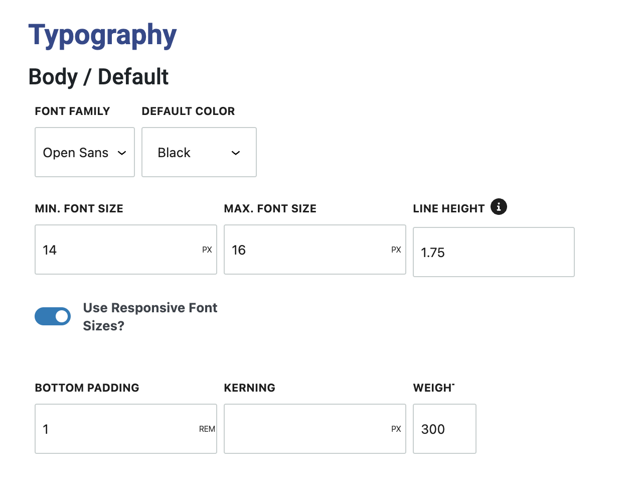Open the Font Family dropdown showing Open Sans
This screenshot has height=485, width=637.
pos(85,152)
